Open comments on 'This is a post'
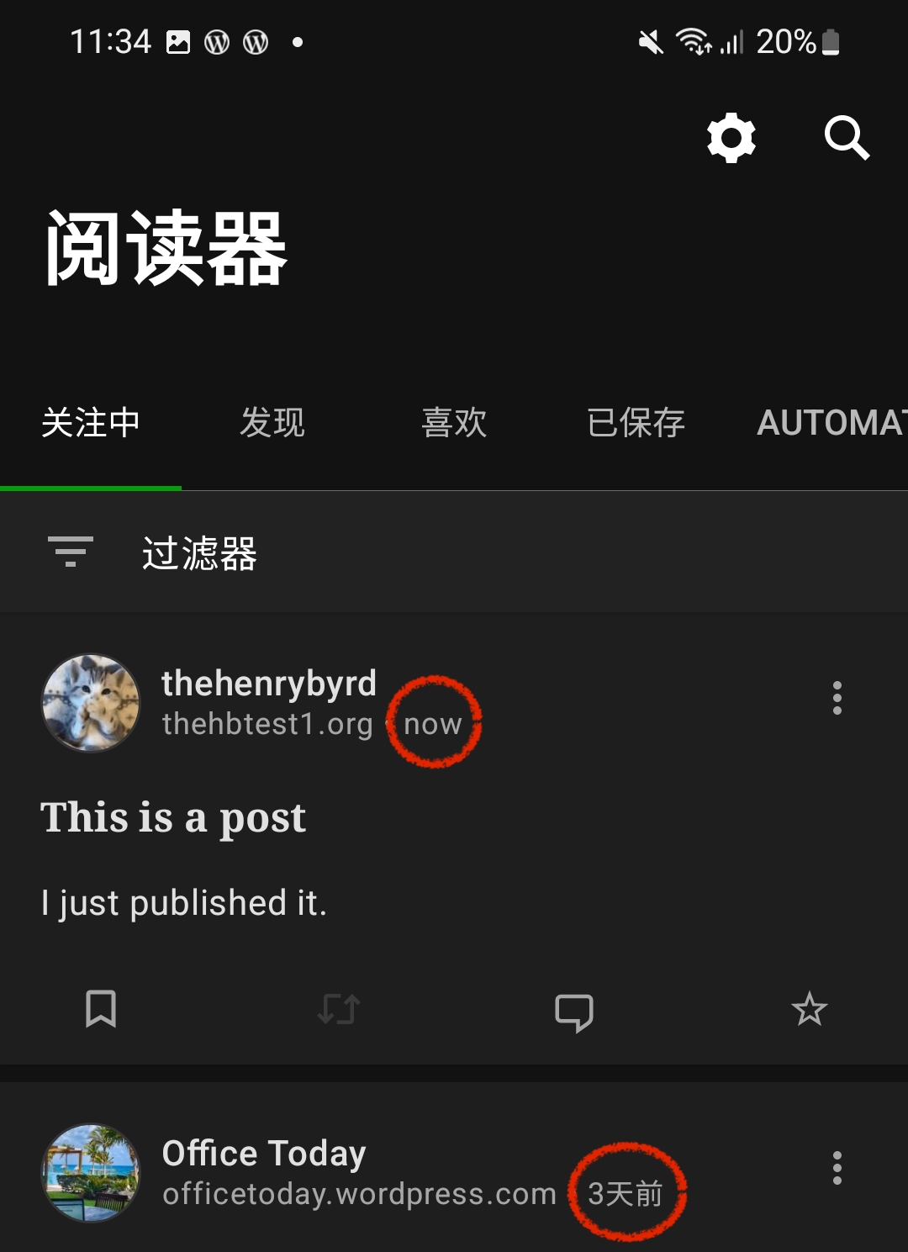 (x=574, y=1012)
